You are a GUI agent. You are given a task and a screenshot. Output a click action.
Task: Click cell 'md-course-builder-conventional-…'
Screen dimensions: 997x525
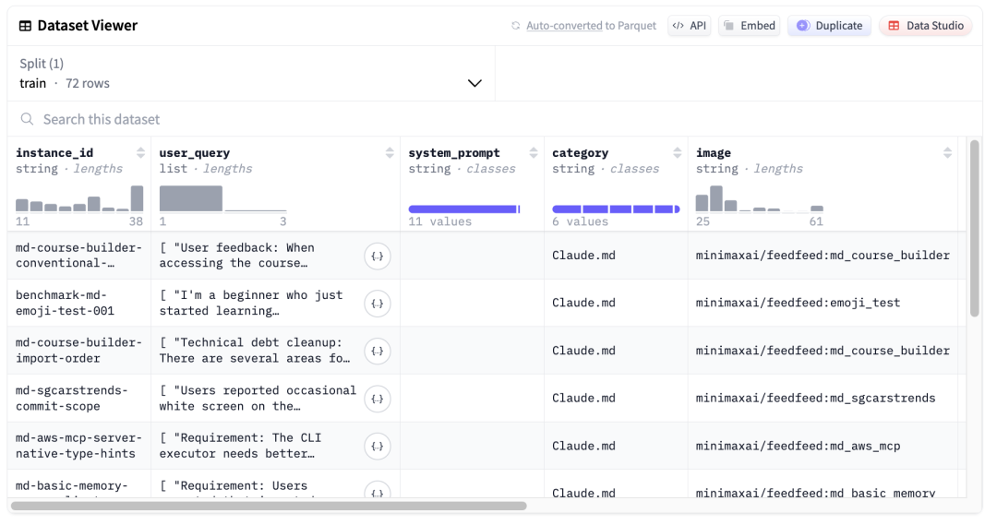[x=78, y=256]
